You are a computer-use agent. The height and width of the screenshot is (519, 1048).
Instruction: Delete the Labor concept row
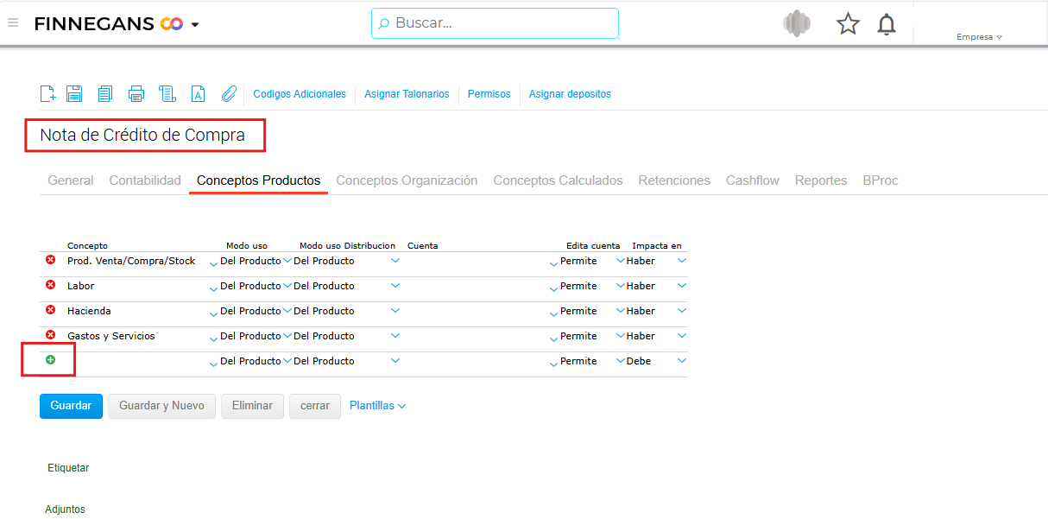pos(50,285)
